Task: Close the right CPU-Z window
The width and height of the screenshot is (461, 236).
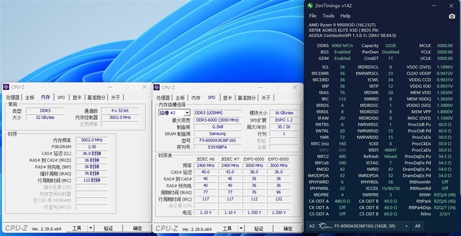Action: 295,87
